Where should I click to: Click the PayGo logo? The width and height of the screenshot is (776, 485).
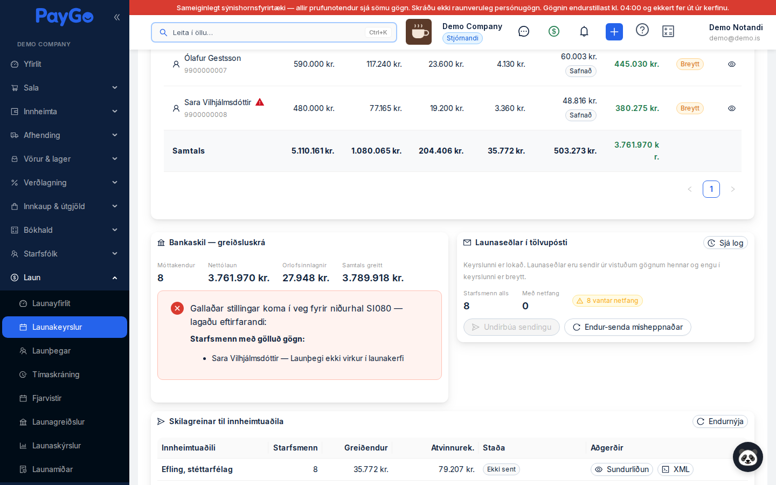(65, 17)
